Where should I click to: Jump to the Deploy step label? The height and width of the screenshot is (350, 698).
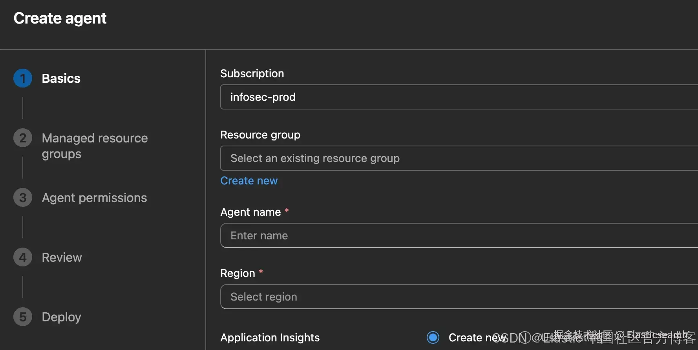click(61, 317)
